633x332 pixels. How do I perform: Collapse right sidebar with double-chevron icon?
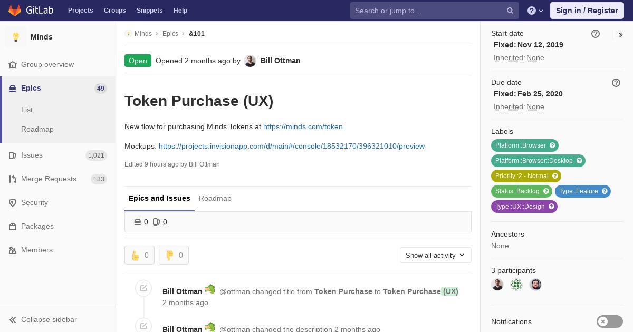(x=621, y=35)
